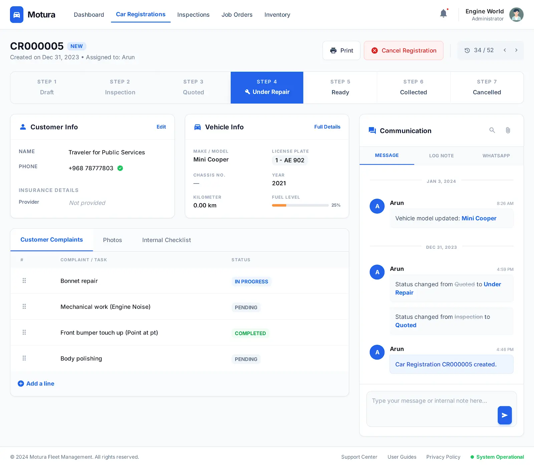Open Inspections in the top navigation
534x467 pixels.
coord(193,15)
